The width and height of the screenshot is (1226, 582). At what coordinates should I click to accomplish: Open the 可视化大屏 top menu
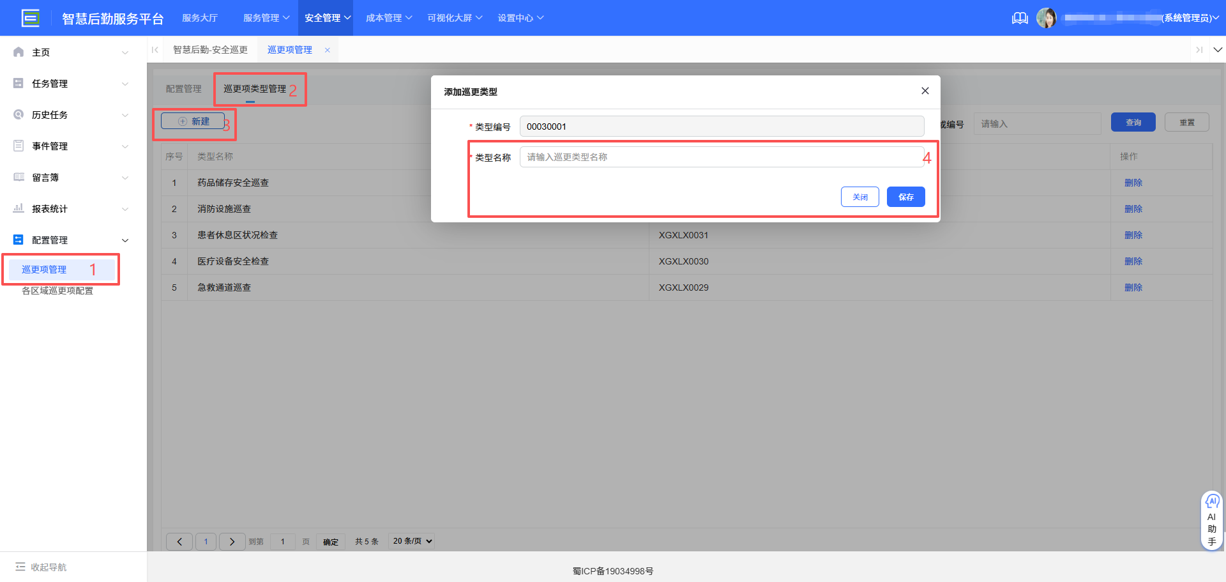tap(454, 18)
